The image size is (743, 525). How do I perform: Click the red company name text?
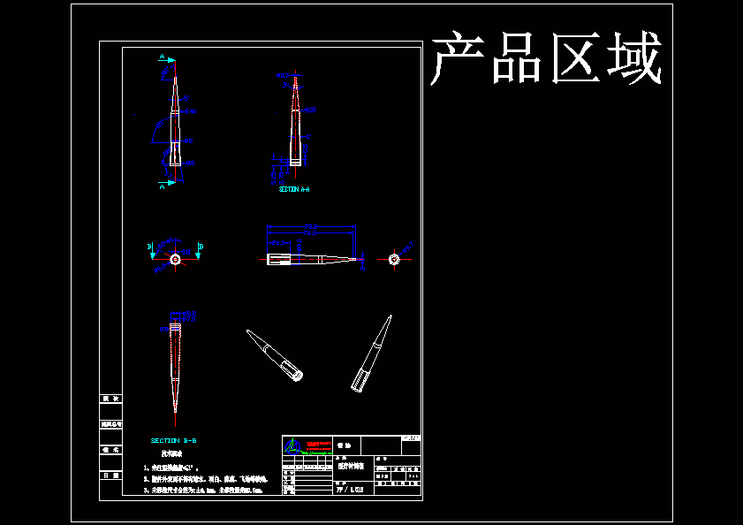click(x=320, y=444)
